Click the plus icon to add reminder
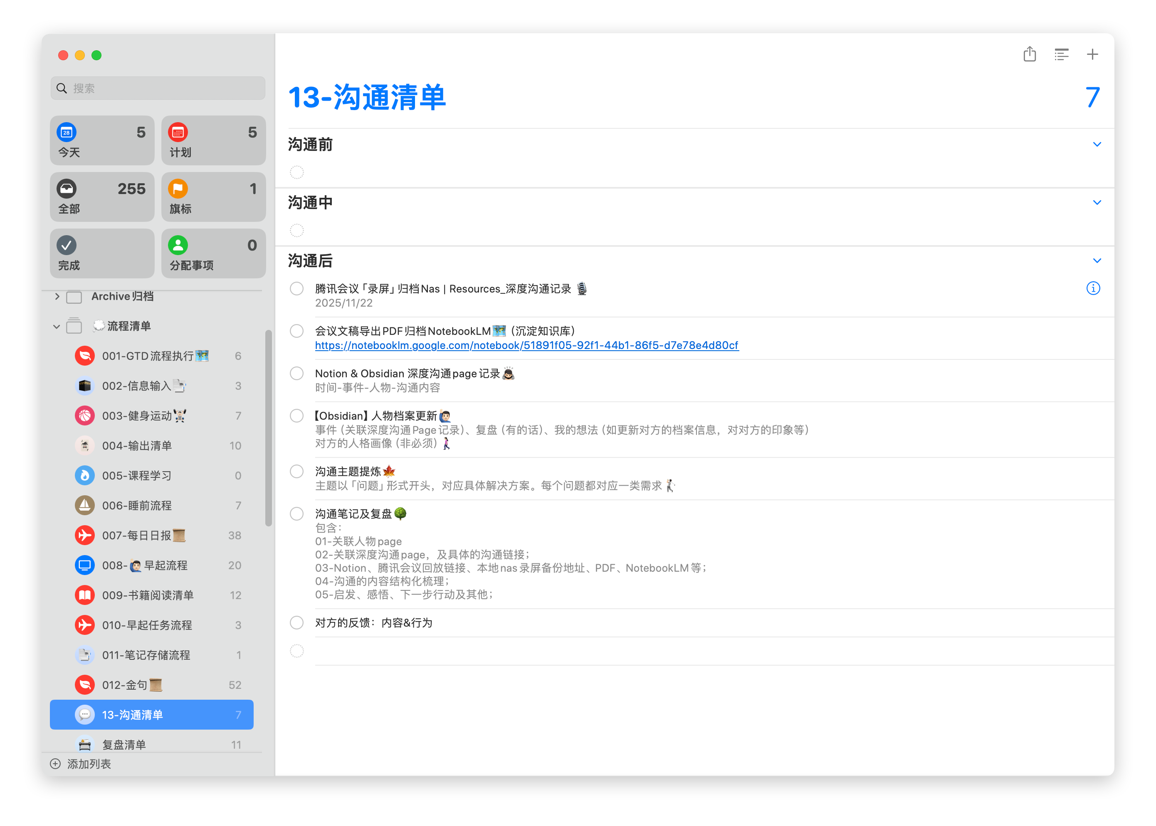1156x826 pixels. (1092, 54)
